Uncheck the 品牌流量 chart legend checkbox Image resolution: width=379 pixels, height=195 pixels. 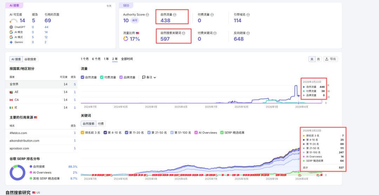(121, 77)
